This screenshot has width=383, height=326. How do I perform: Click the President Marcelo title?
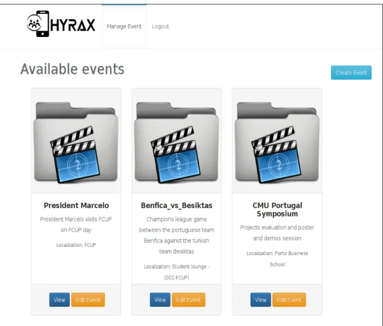pyautogui.click(x=76, y=205)
